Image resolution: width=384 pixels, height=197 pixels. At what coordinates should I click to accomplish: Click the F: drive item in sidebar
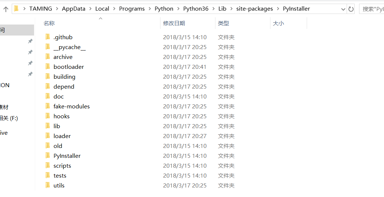[9, 118]
